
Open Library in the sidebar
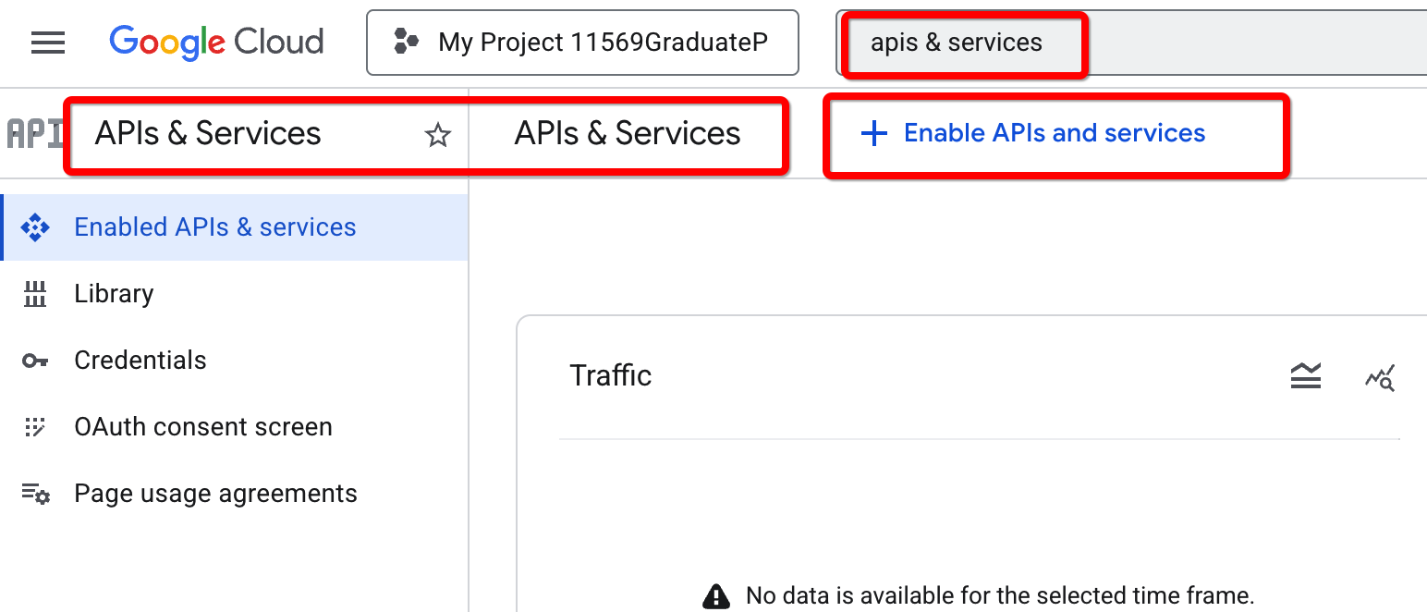click(x=235, y=294)
